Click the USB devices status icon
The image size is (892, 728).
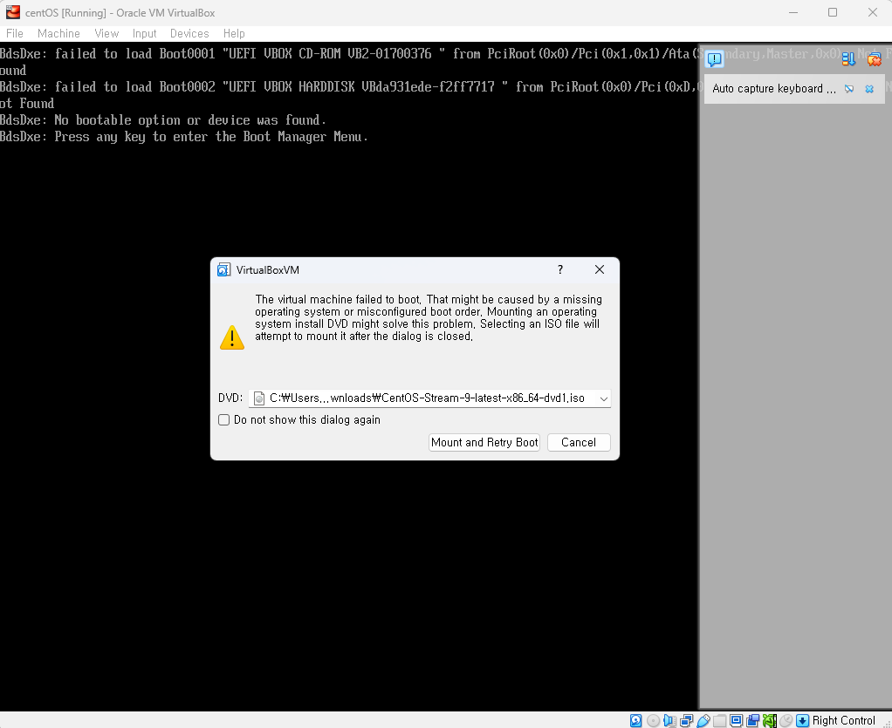[703, 721]
